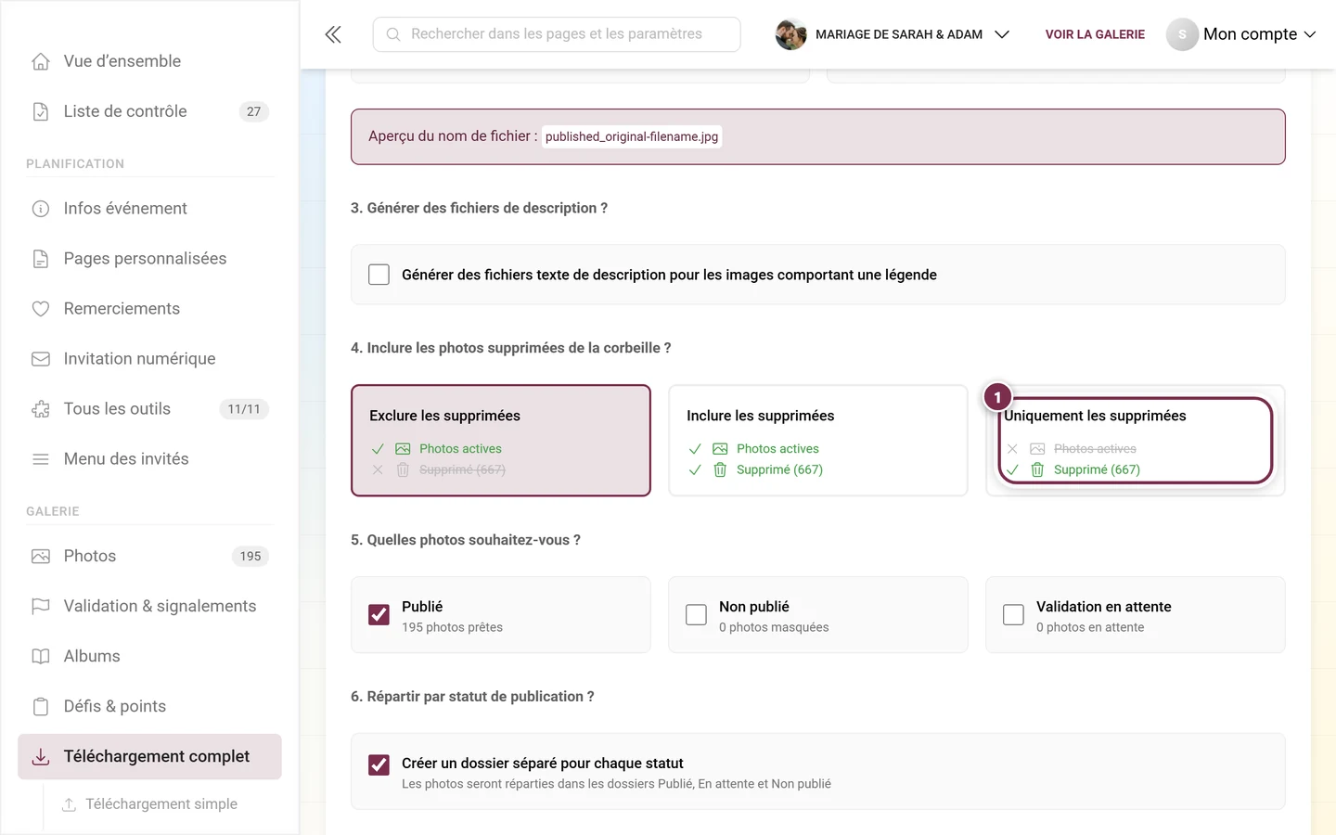The image size is (1336, 835).
Task: Collapse the sidebar with double-chevron icon
Action: click(x=333, y=34)
